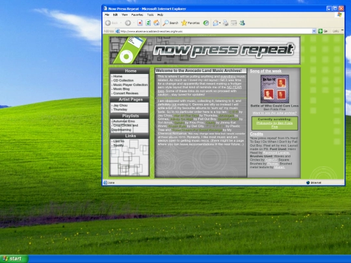The image size is (351, 263).
Task: Open the Crop Circles and Daydreaming playlist
Action: click(125, 127)
